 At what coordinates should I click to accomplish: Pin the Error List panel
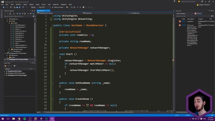click(x=211, y=11)
